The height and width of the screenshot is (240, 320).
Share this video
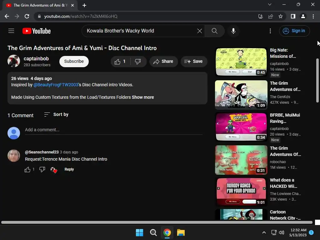coord(163,62)
